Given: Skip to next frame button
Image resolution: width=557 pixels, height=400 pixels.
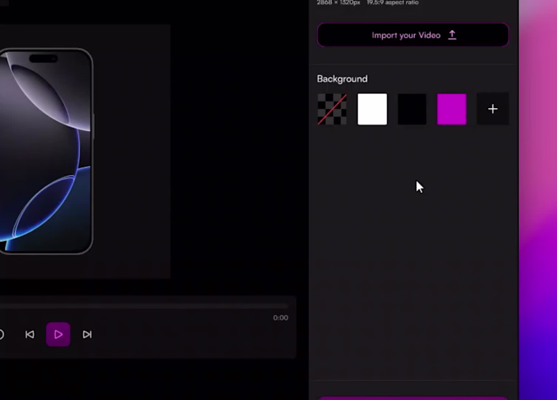Looking at the screenshot, I should (x=87, y=334).
